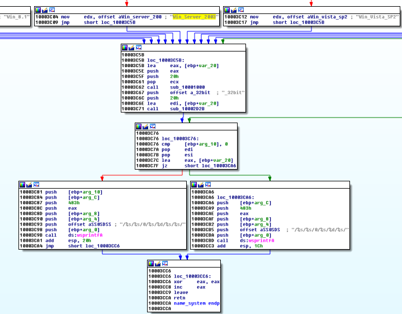Click the pop esi instruction
Screen dimensions: 402x314
point(177,155)
